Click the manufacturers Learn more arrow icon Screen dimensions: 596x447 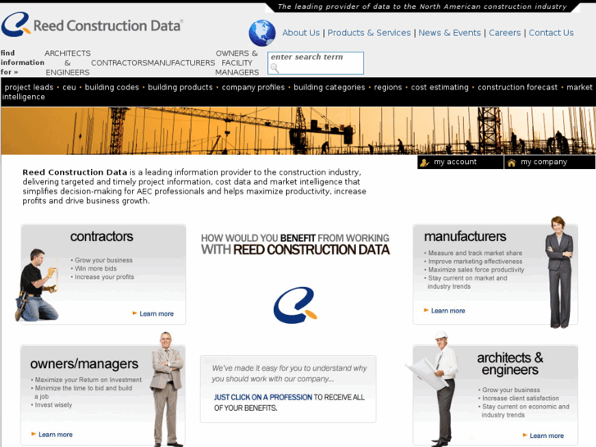pos(426,310)
